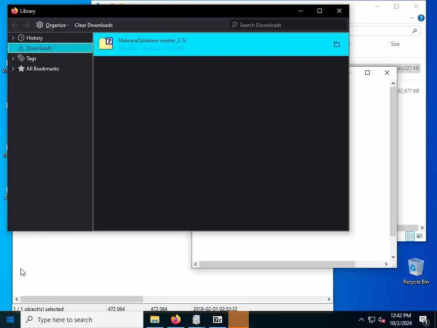The height and width of the screenshot is (328, 437).
Task: Click the Help icon in File Explorer
Action: point(421,18)
